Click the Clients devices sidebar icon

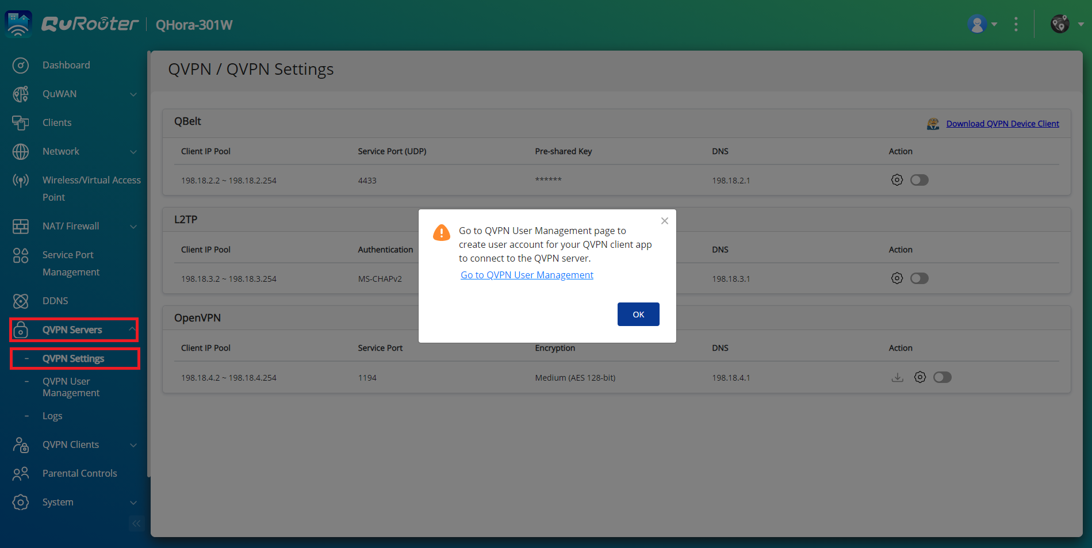tap(21, 123)
